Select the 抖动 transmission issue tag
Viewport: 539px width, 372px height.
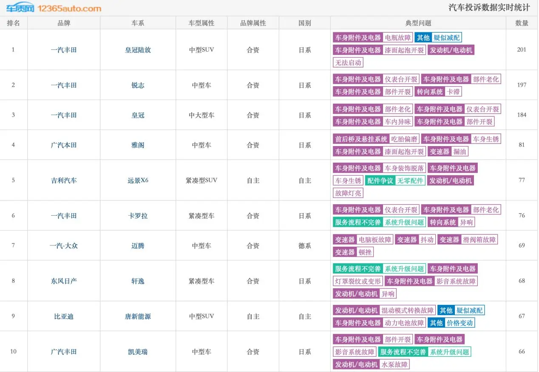pyautogui.click(x=427, y=240)
